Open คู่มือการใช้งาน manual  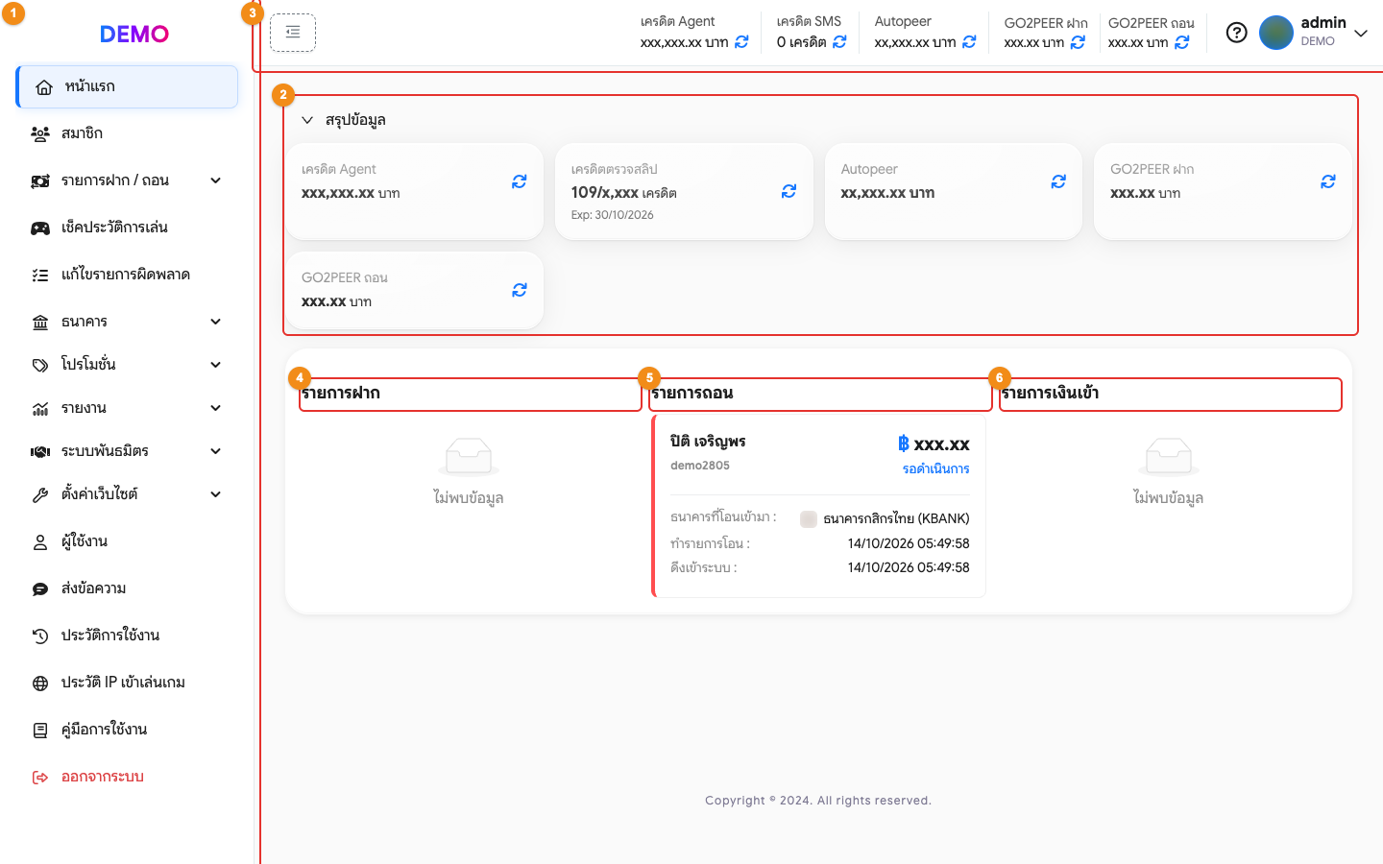tap(127, 730)
